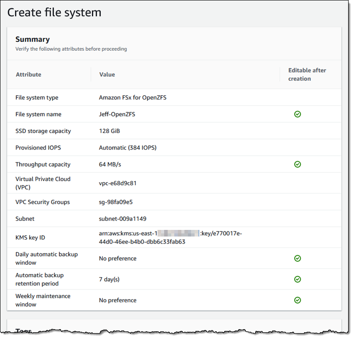Click the editable checkmark for Throughput capacity
The image size is (353, 338).
tap(297, 165)
